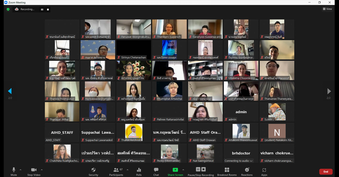Open the Chat panel
Viewport: 339px width, 177px height.
(156, 170)
